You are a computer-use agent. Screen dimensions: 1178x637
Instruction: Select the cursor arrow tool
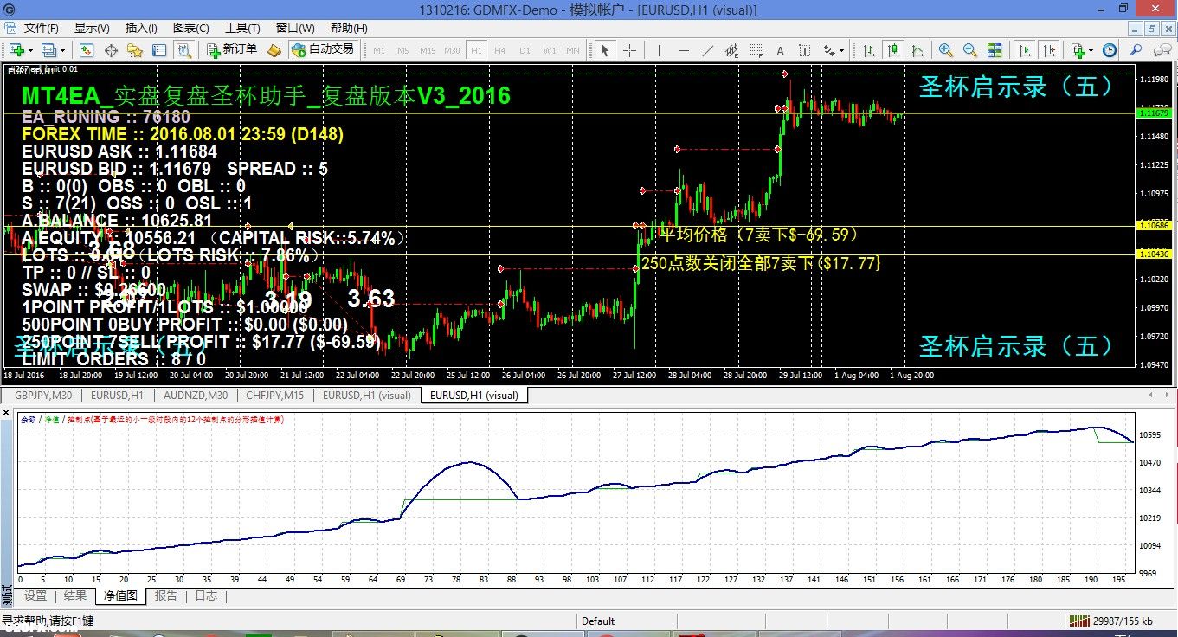coord(605,50)
